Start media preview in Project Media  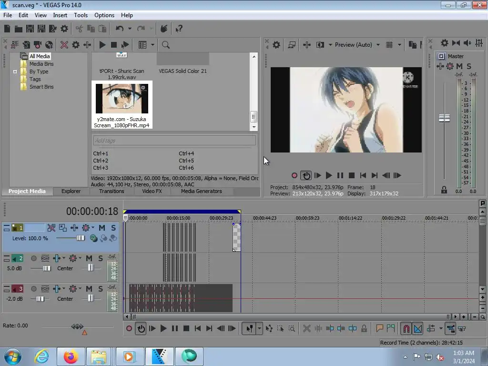pos(102,45)
